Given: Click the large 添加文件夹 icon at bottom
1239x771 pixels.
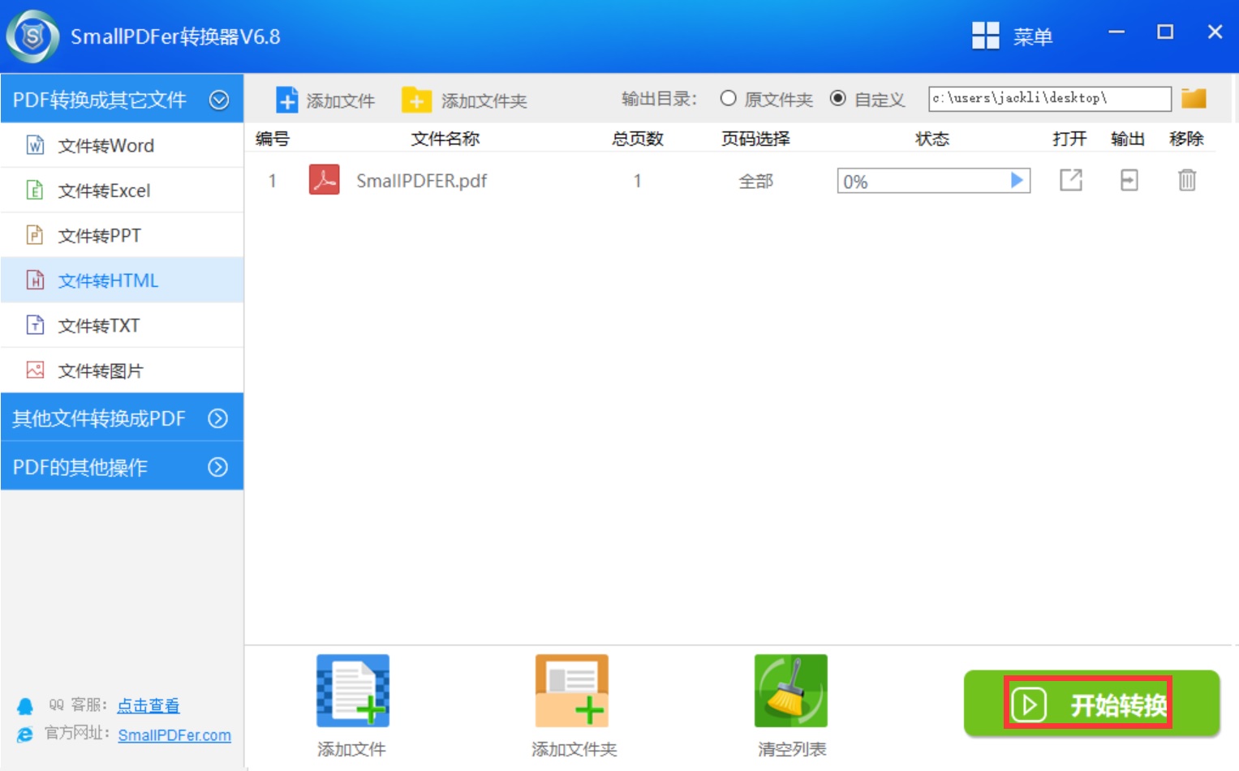Looking at the screenshot, I should tap(572, 691).
